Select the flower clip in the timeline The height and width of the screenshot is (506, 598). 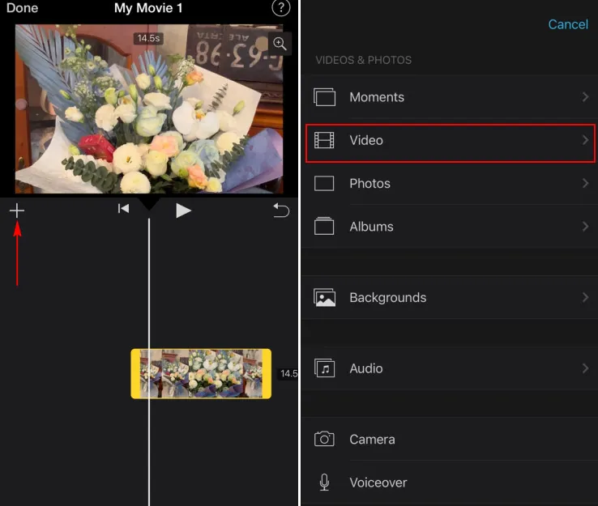pos(202,374)
